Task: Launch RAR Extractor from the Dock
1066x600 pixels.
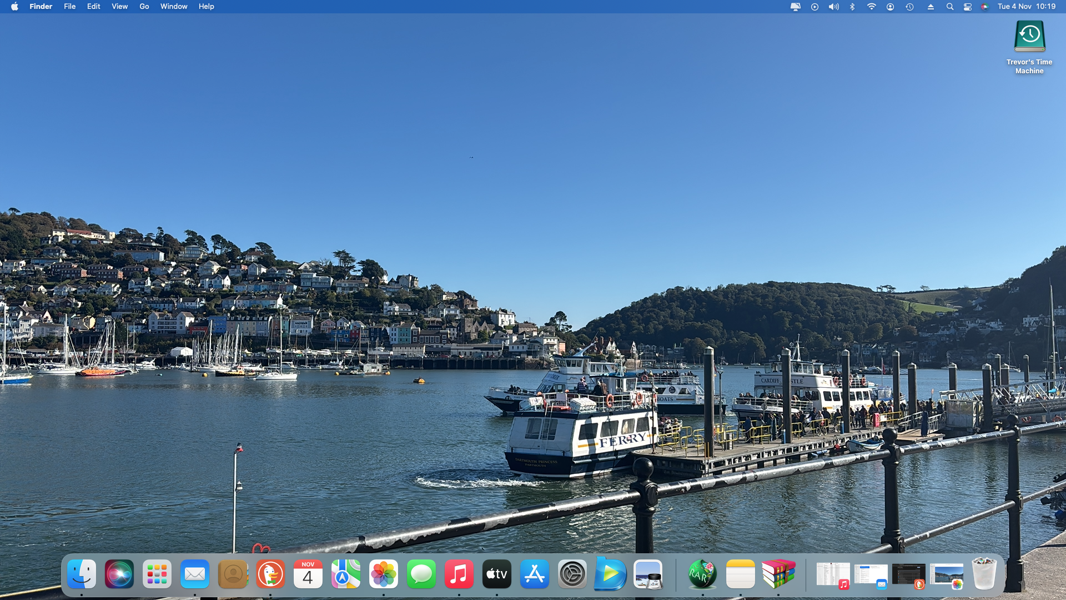Action: 702,574
